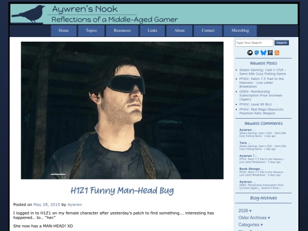Open the About menu item
Screen dimensions: 308x231
[179, 31]
